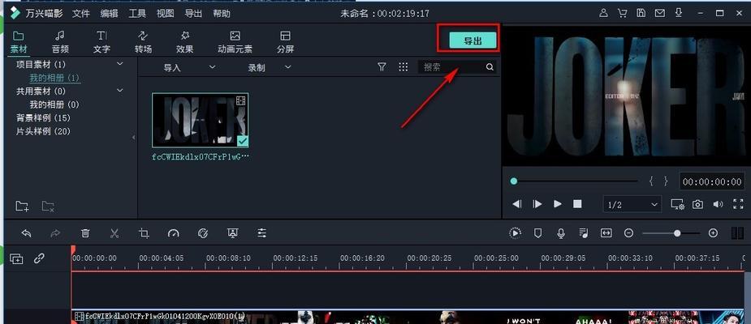Click the play button in preview
This screenshot has width=751, height=324.
(558, 204)
